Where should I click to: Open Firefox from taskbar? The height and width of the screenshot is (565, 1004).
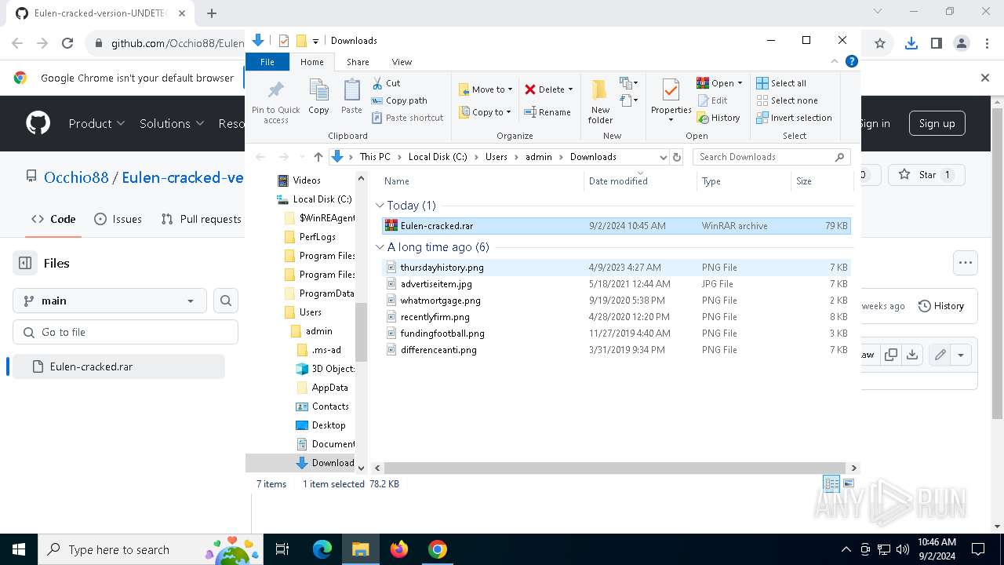click(399, 549)
